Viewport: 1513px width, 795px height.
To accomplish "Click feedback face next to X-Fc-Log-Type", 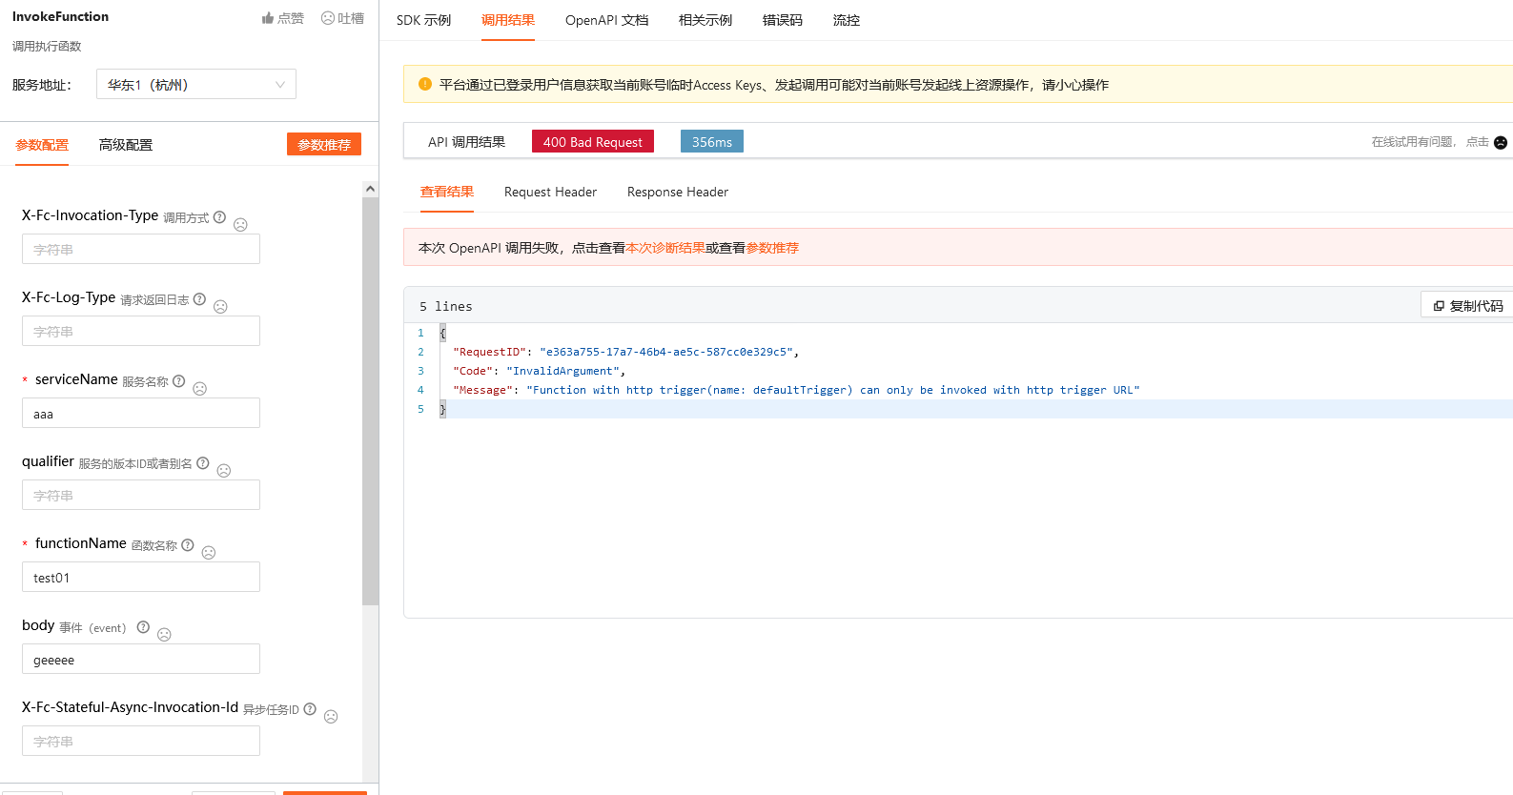I will pos(220,307).
